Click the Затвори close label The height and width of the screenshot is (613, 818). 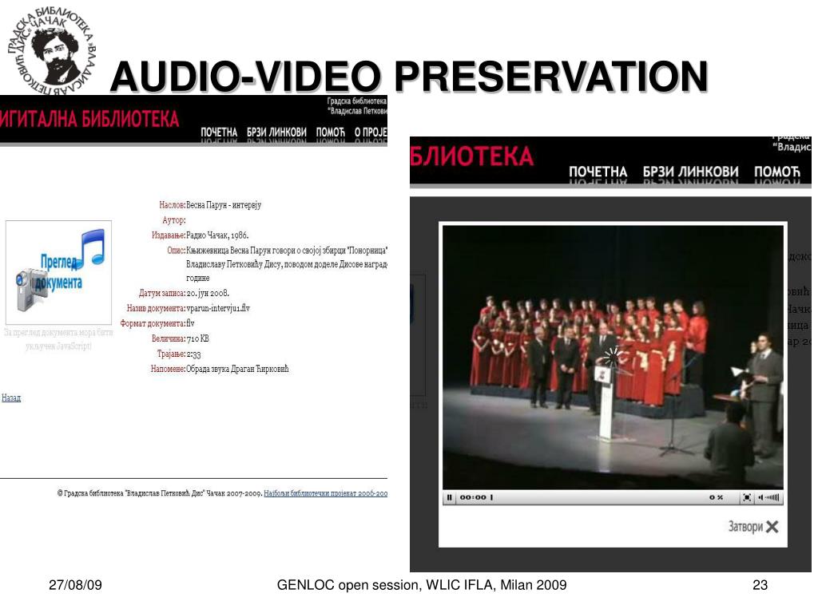(x=745, y=527)
